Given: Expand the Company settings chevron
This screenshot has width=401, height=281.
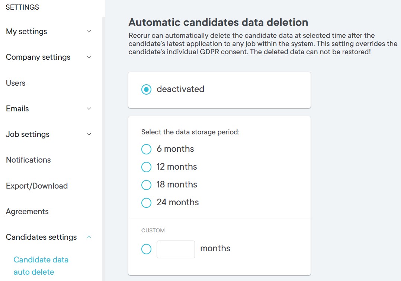Looking at the screenshot, I should [89, 57].
